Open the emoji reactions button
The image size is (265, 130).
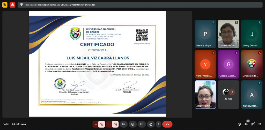[x=133, y=124]
